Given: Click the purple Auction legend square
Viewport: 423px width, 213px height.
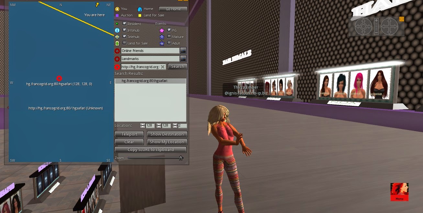Looking at the screenshot, I should [117, 15].
